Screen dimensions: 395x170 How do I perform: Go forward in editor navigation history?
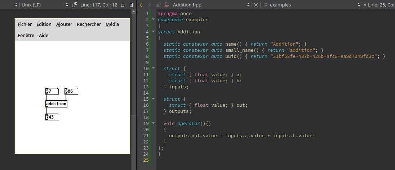point(149,5)
